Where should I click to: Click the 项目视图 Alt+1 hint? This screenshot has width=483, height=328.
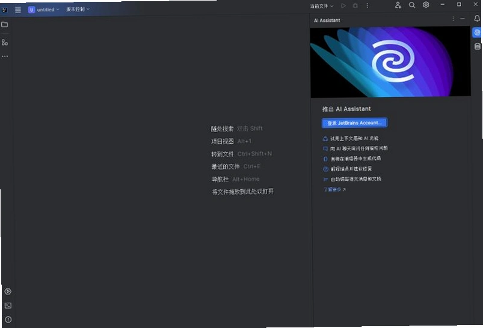tap(231, 141)
